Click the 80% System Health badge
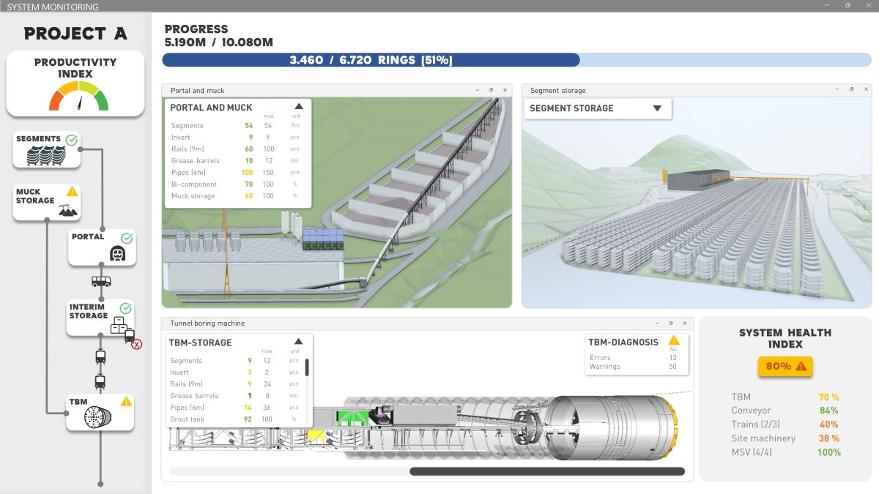Screen dimensions: 879x494 pos(785,366)
